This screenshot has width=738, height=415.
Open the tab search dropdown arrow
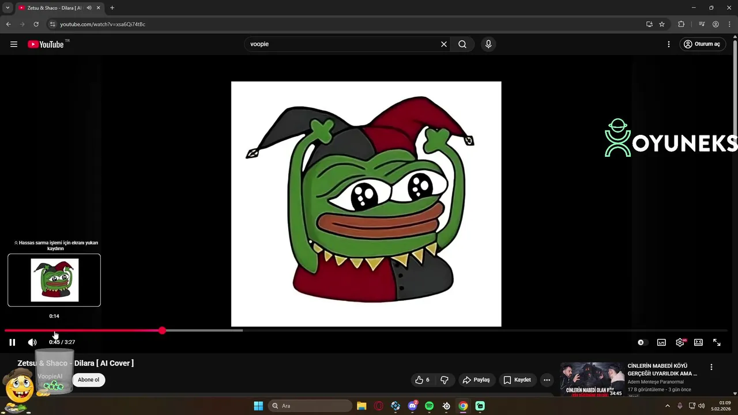(7, 8)
